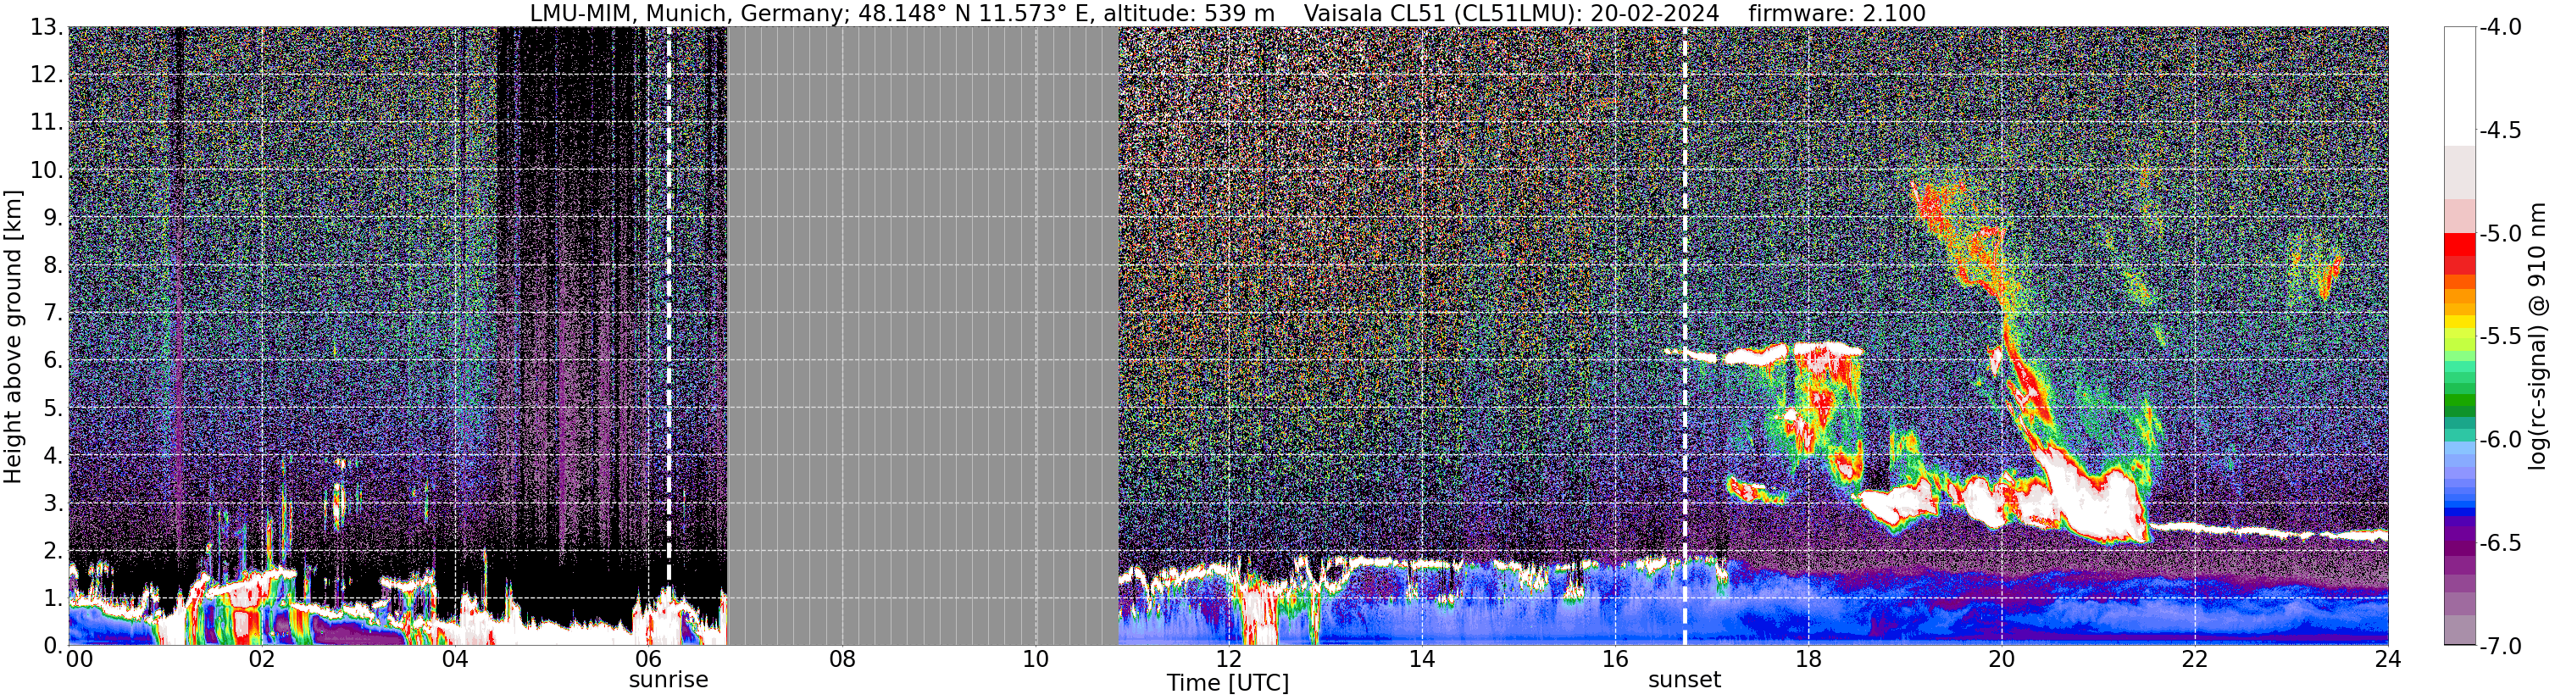Viewport: 2555px width, 700px height.
Task: Pick the bright red band on the colorbar
Action: pyautogui.click(x=2460, y=243)
